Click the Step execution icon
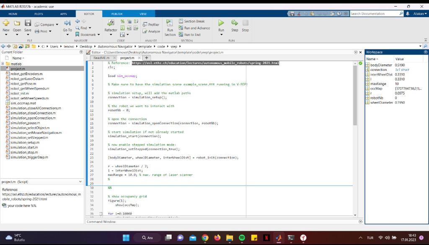Viewport: 429px width, 245px height. (235, 23)
